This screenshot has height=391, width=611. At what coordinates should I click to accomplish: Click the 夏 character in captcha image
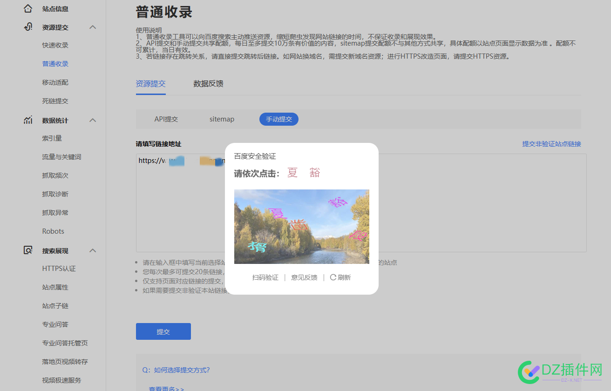coord(278,214)
